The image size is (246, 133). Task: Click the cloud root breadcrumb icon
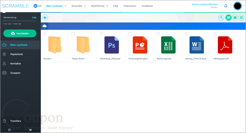[45, 26]
